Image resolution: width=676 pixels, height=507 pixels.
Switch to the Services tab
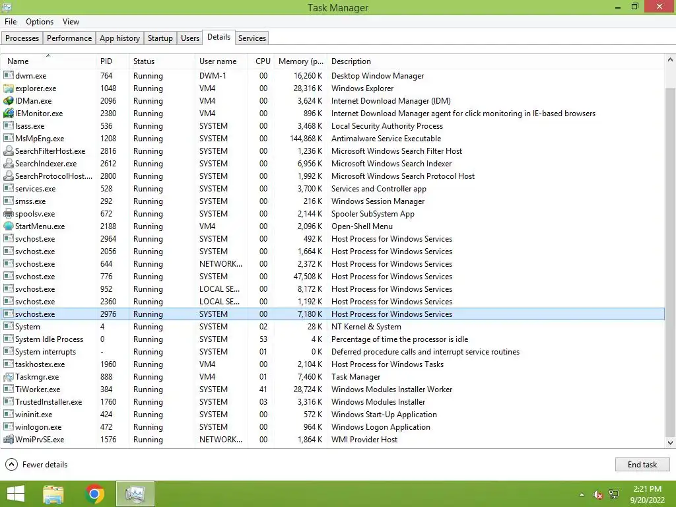(252, 38)
